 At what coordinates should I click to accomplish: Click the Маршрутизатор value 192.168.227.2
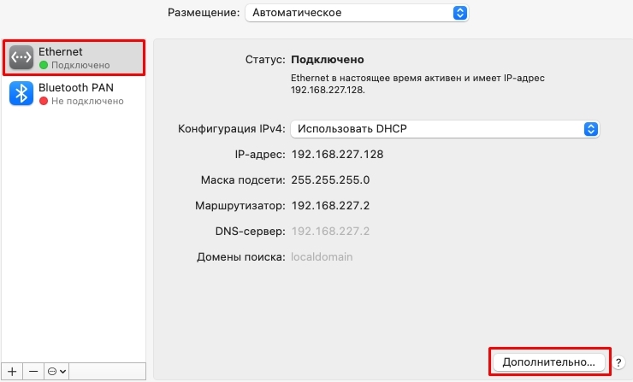[x=330, y=206]
